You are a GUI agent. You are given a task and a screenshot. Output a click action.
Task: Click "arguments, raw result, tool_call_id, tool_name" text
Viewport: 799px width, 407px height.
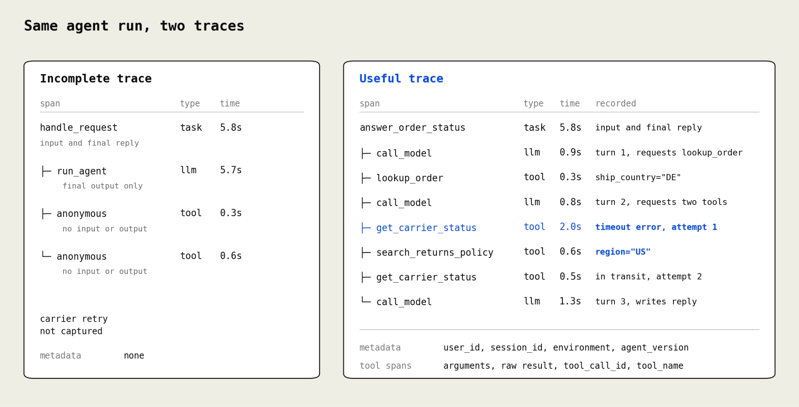click(x=563, y=366)
